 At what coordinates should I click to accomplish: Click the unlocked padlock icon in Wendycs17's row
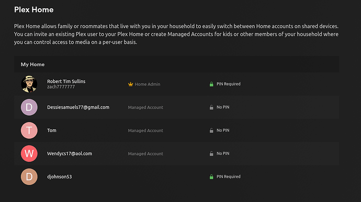pos(211,153)
